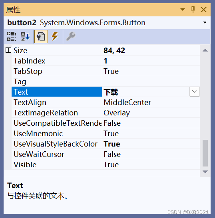Show the Properties page button
This screenshot has height=218, width=215.
[x=41, y=36]
